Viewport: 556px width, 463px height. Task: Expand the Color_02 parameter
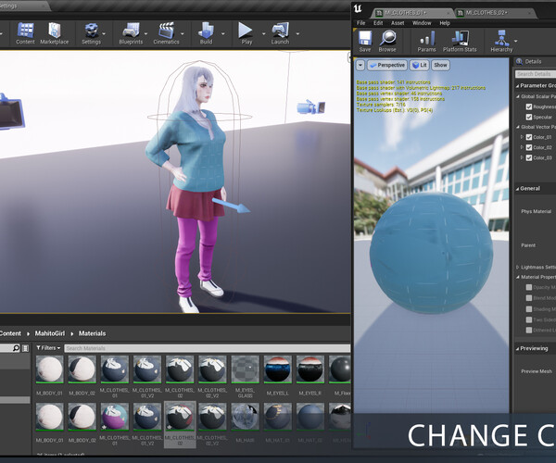tap(522, 147)
